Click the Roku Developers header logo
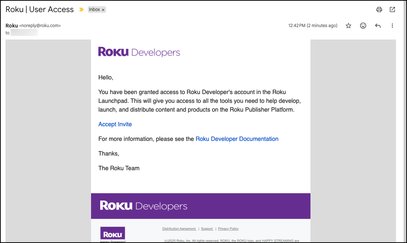 [x=139, y=52]
